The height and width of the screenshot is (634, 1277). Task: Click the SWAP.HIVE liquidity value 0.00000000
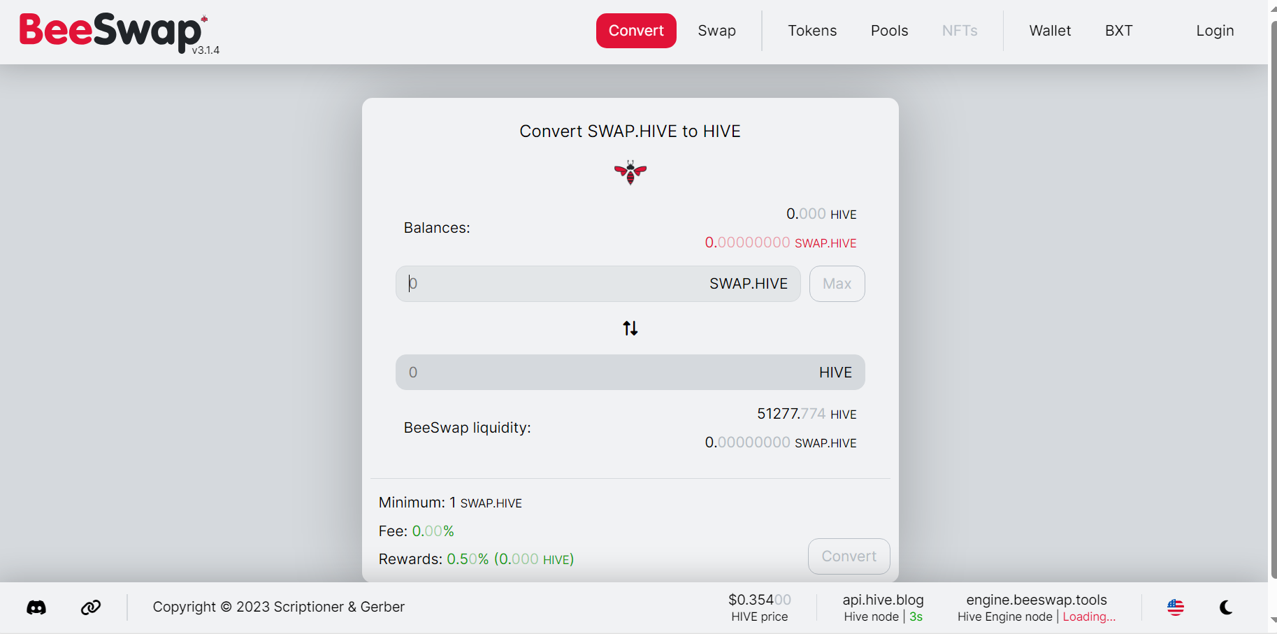781,442
